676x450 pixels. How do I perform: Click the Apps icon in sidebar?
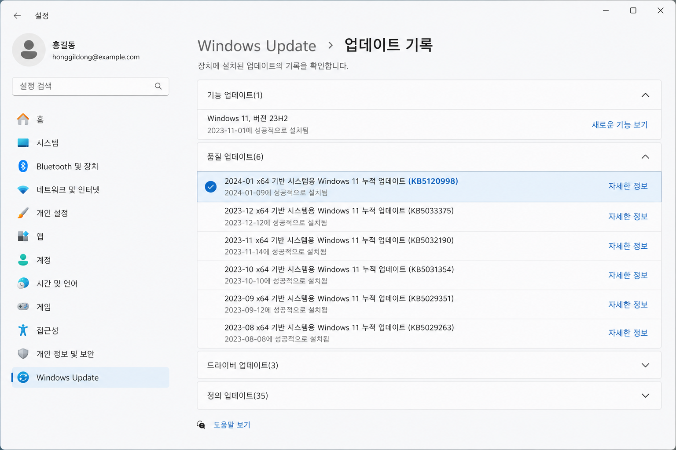(x=23, y=236)
